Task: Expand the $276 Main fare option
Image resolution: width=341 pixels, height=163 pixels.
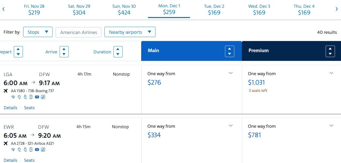Action: (x=231, y=73)
